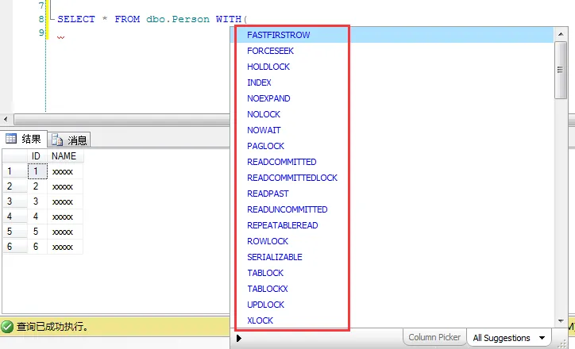Switch to the 消息 messages tab
575x349 pixels.
[x=69, y=140]
